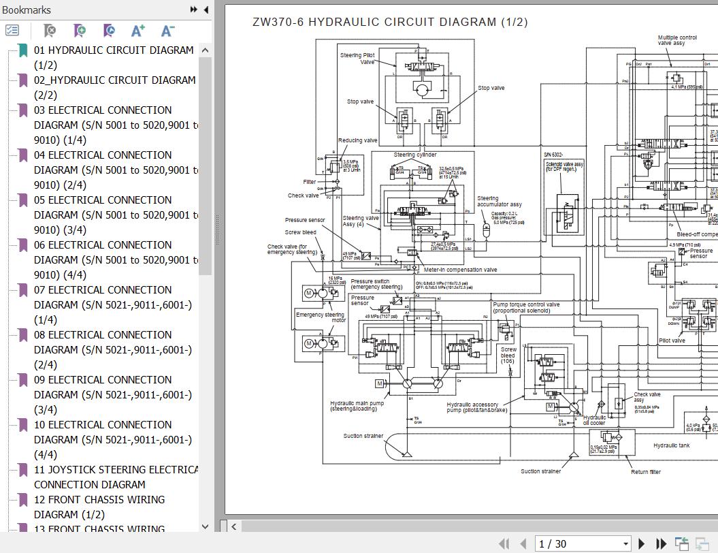Increase bookmark font size with A+

[138, 31]
